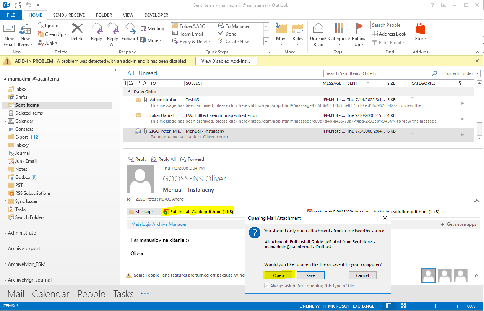Click Normal view icon in status bar
The width and height of the screenshot is (484, 311).
[x=389, y=306]
